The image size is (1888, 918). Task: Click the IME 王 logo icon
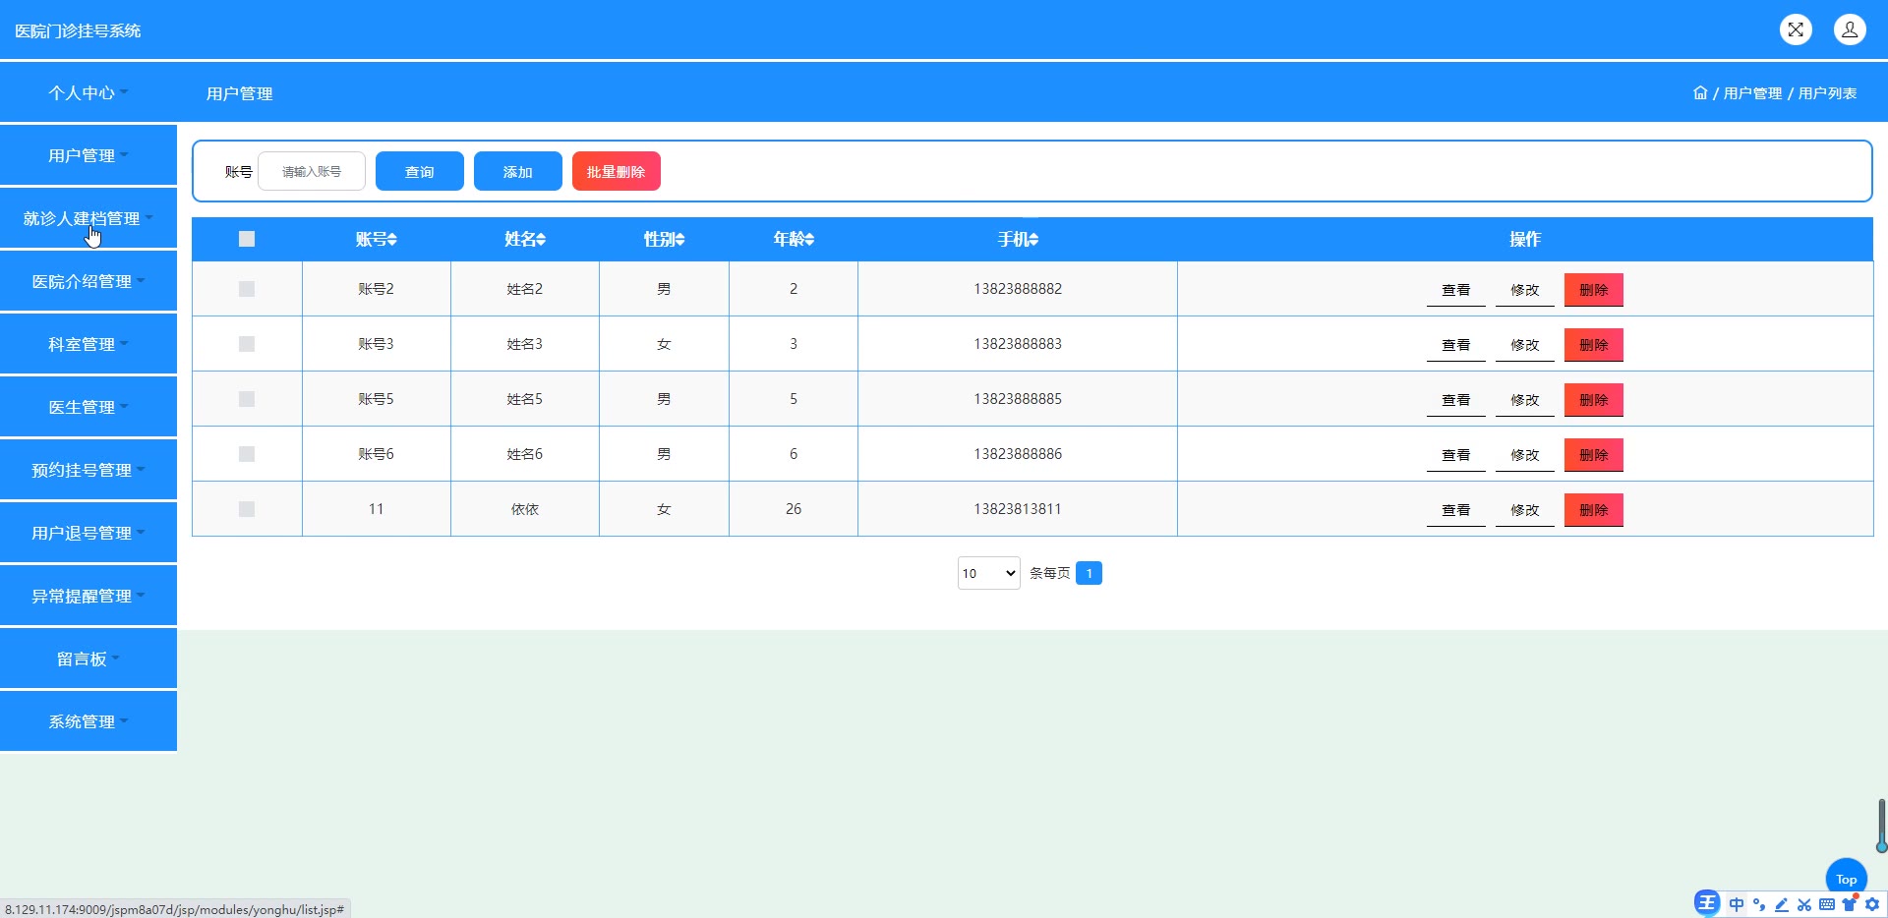click(1707, 903)
